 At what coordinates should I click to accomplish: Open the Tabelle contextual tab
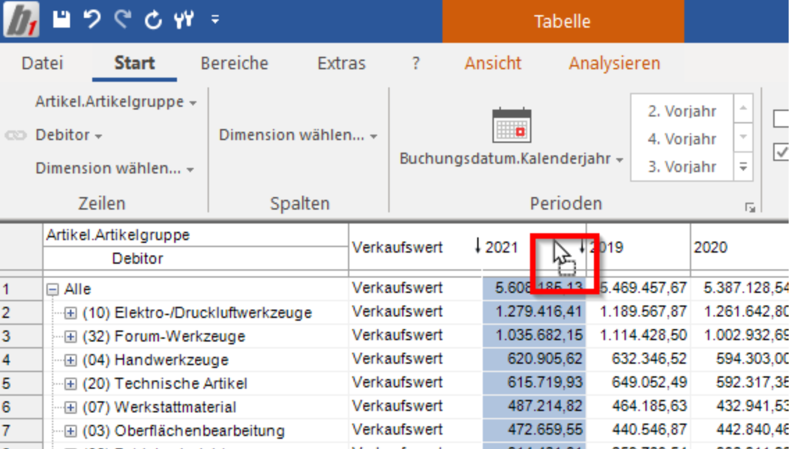pyautogui.click(x=563, y=22)
